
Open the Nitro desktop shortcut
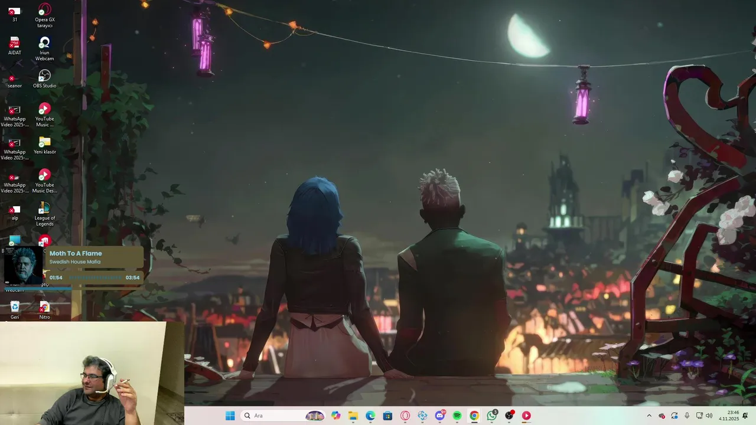pos(44,310)
